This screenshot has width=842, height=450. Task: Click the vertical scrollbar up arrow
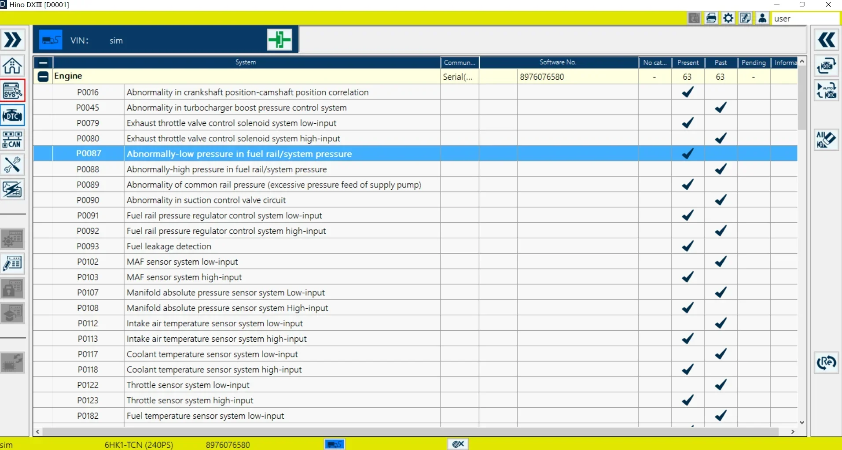point(802,61)
